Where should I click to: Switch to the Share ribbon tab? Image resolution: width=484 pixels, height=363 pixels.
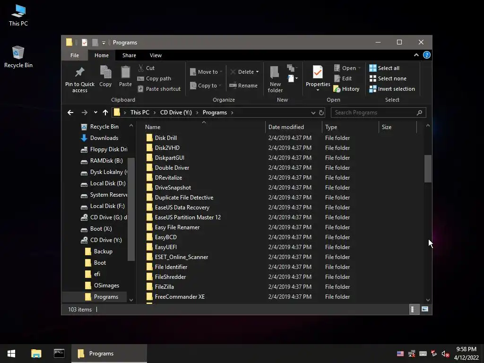tap(129, 55)
